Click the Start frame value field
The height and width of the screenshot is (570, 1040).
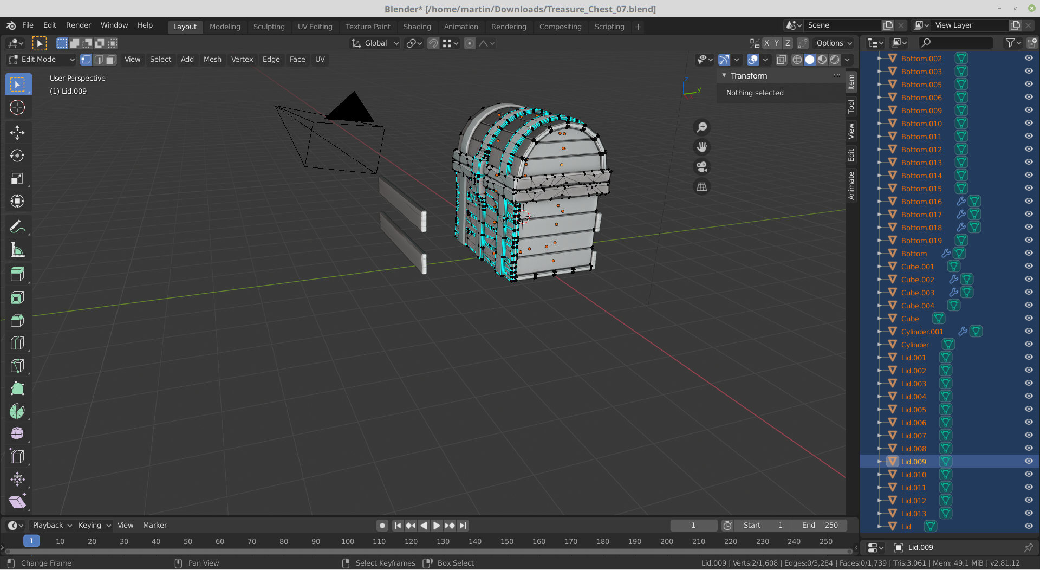click(x=763, y=525)
